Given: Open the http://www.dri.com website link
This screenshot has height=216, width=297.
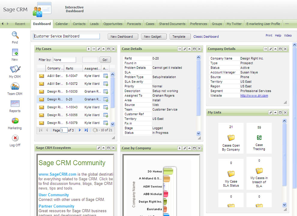Looking at the screenshot, I should click(254, 95).
